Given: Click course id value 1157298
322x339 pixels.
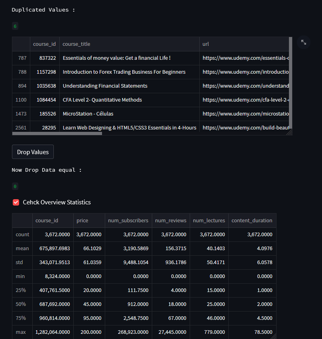Looking at the screenshot, I should (45, 72).
